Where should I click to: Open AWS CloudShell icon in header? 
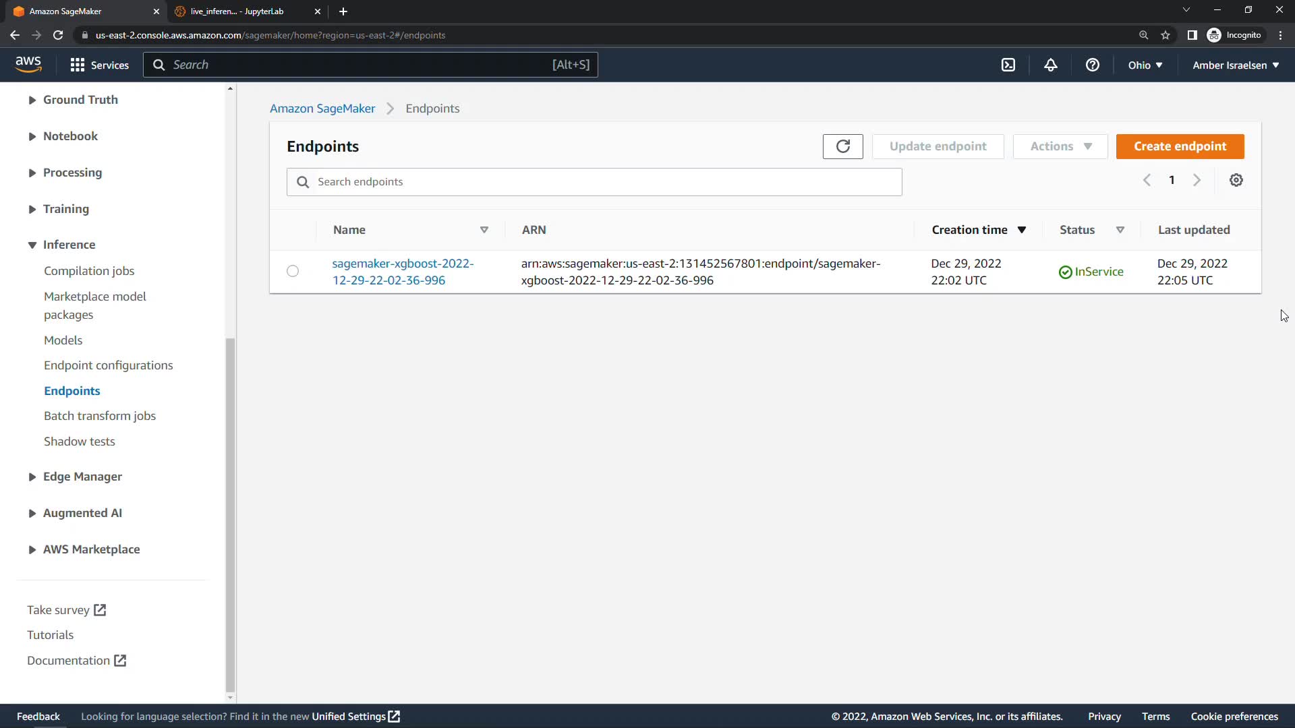click(x=1008, y=65)
